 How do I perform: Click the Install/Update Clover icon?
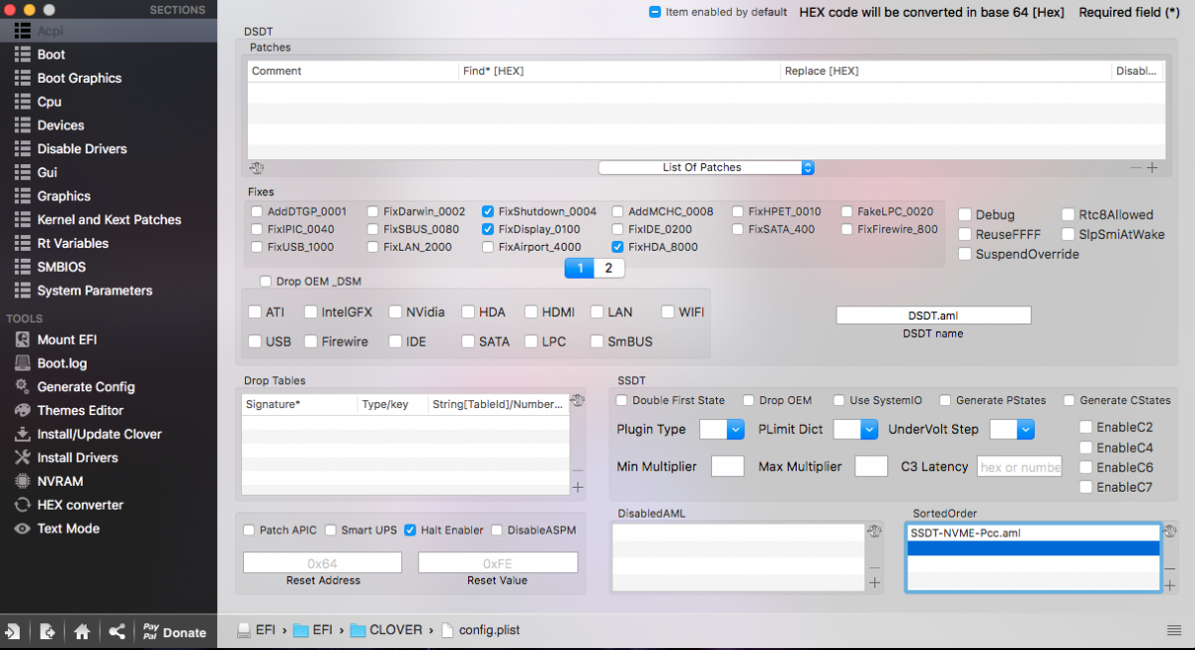coord(21,434)
